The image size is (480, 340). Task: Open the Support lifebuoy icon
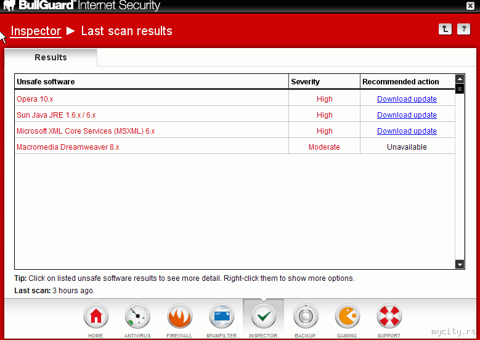pyautogui.click(x=389, y=316)
